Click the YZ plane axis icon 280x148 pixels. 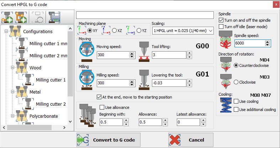pos(131,30)
